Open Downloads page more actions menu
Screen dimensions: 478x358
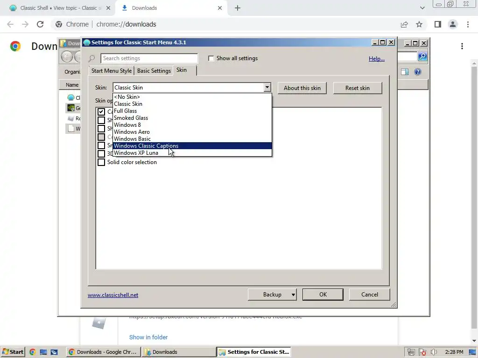[462, 46]
